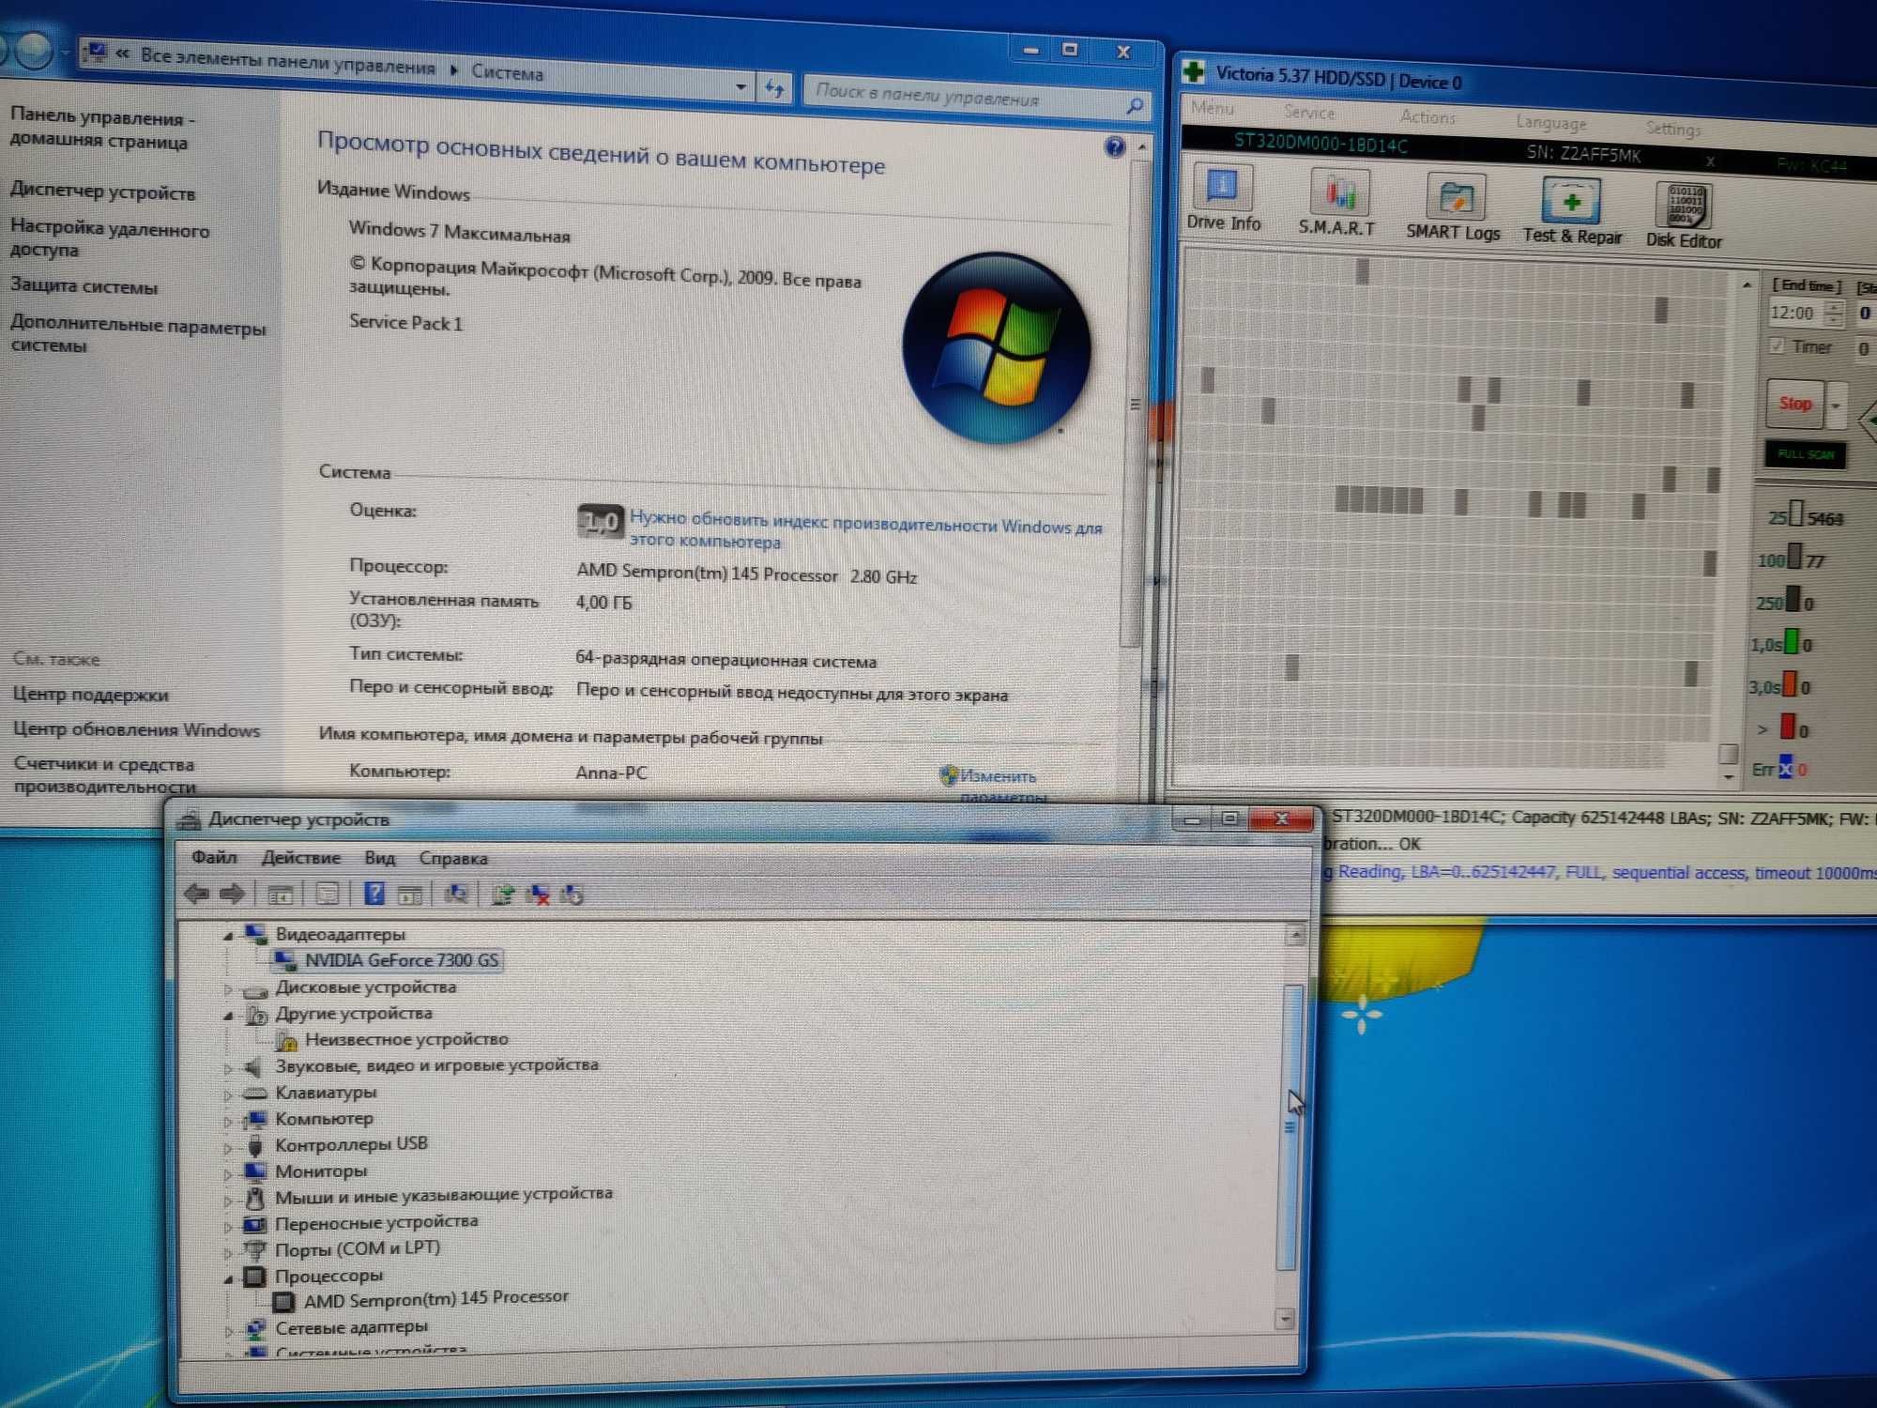This screenshot has height=1408, width=1877.
Task: Click the red > block color marker
Action: 1787,727
